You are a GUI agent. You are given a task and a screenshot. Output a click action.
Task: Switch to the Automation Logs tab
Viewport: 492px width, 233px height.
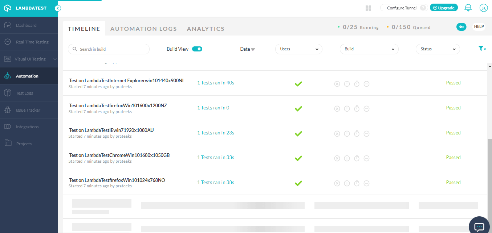(143, 28)
